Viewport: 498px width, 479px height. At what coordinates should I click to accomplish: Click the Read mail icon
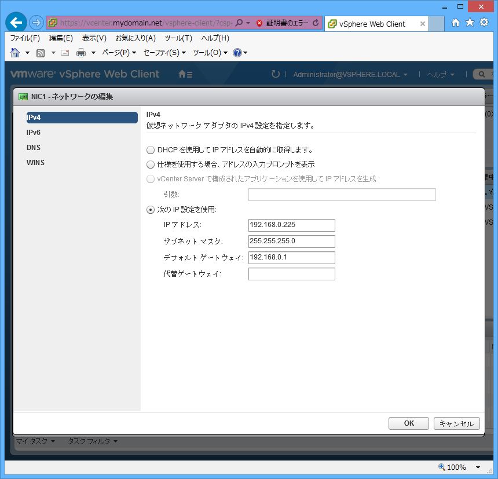pos(65,52)
